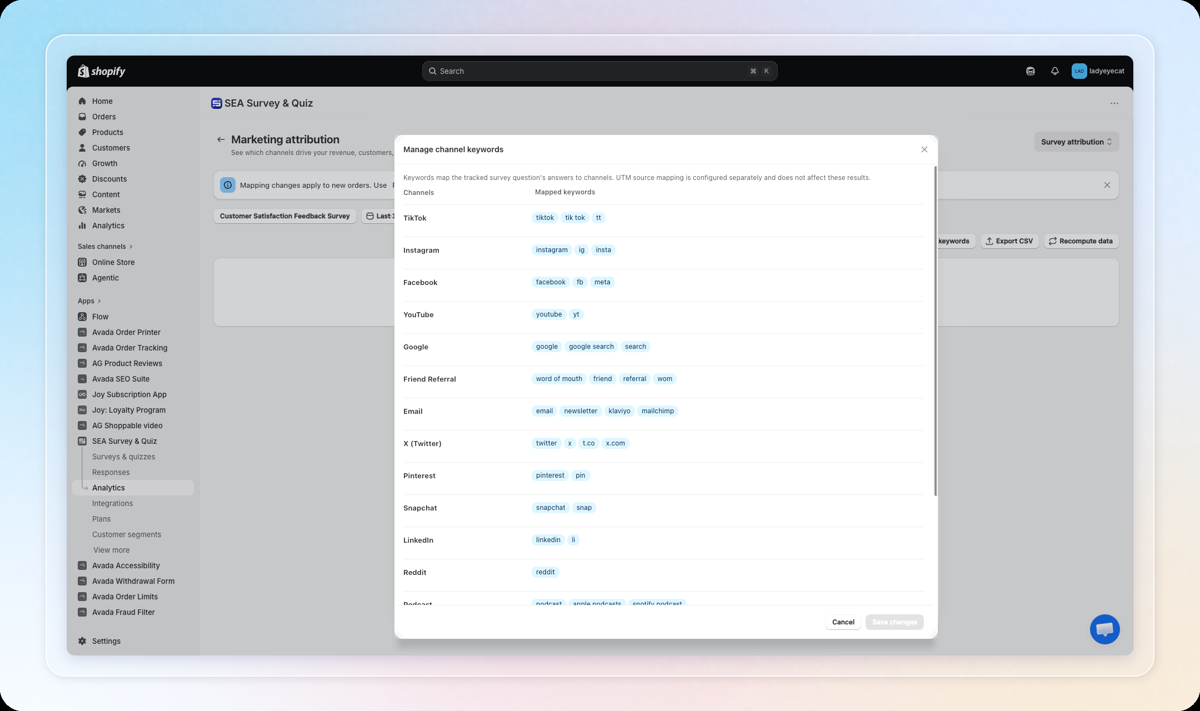Screen dimensions: 1200x711
Task: Click the 'pin' keyword tag
Action: point(581,475)
